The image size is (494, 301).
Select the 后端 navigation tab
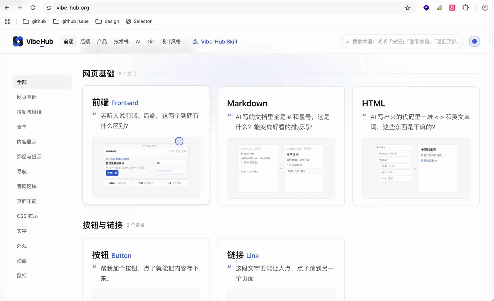pyautogui.click(x=85, y=41)
